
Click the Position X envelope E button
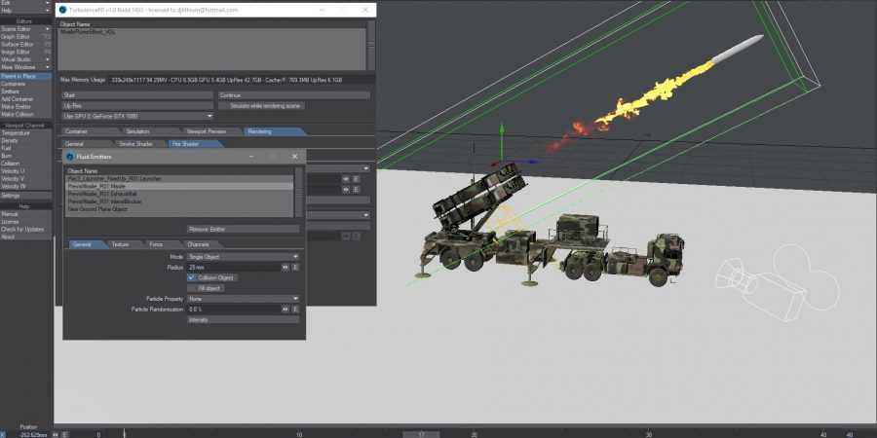click(65, 433)
